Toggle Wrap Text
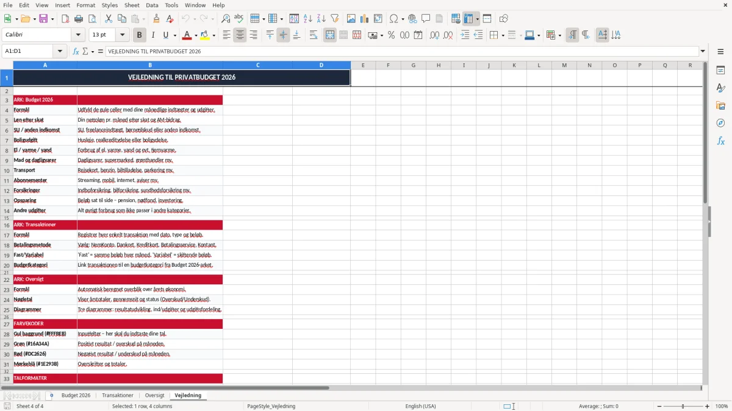Screen dimensions: 732x411 314,35
